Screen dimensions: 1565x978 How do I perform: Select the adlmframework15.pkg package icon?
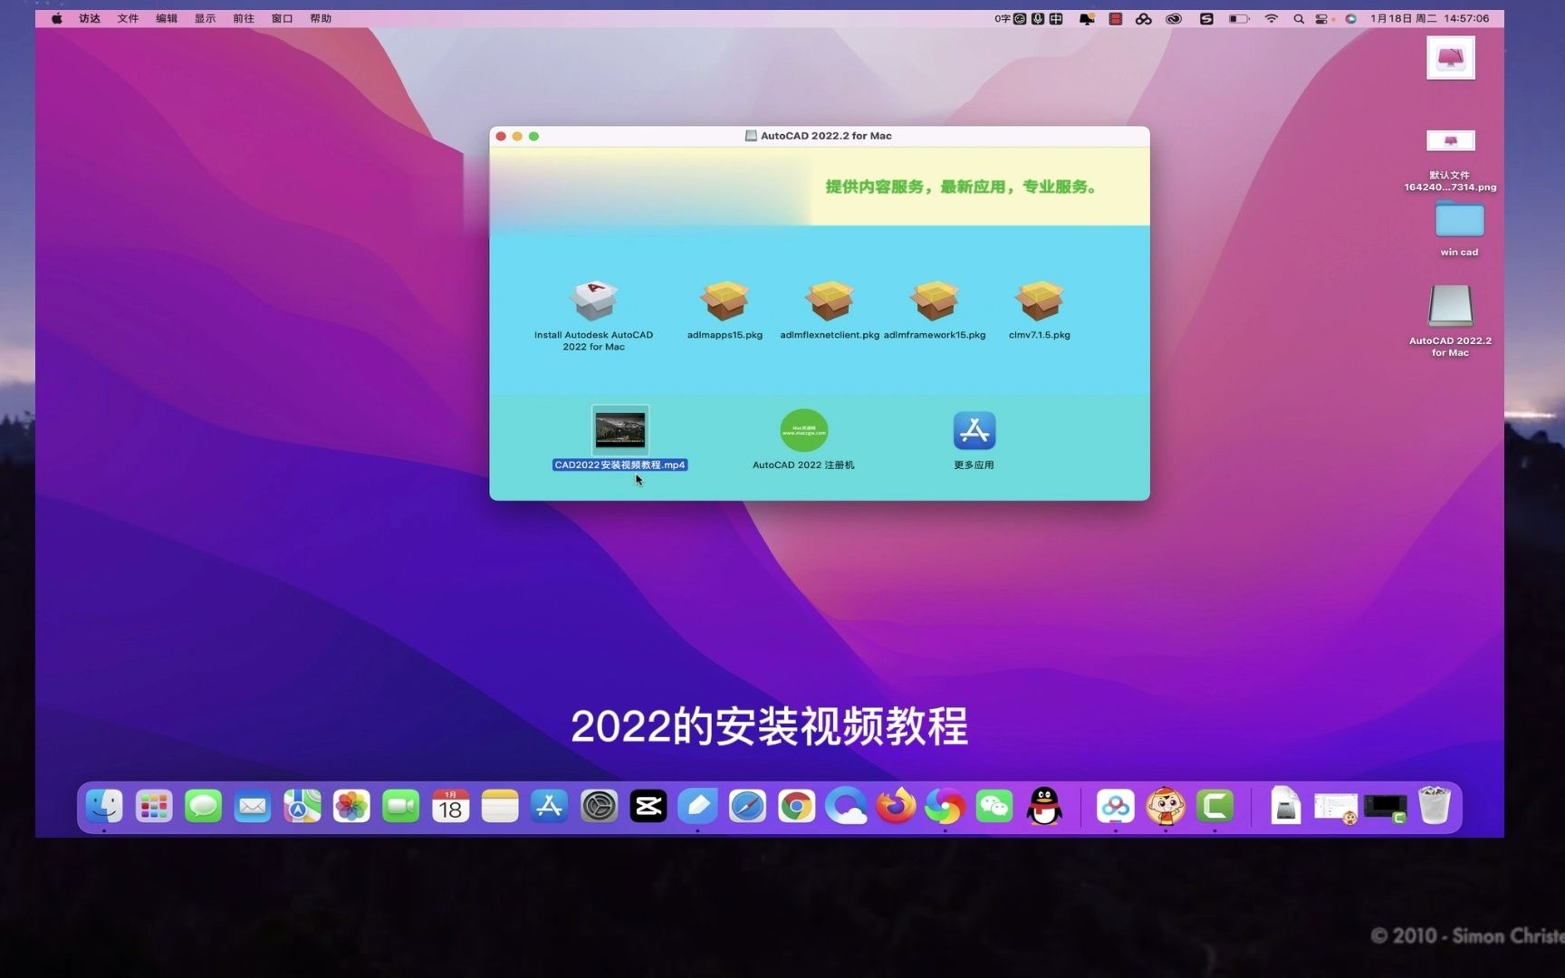(x=935, y=301)
